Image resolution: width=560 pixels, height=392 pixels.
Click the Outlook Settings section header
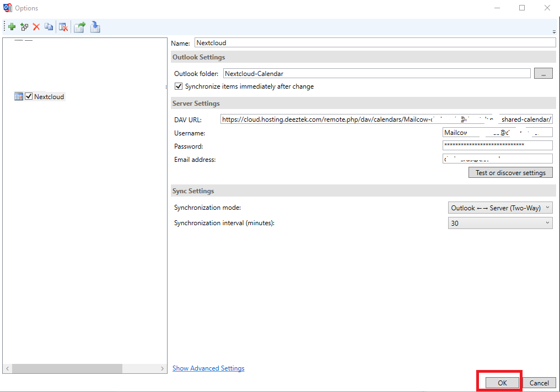click(363, 57)
